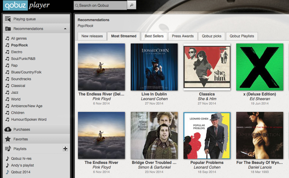Click the Search on Qobuz field
Image resolution: width=289 pixels, height=178 pixels.
(100, 5)
